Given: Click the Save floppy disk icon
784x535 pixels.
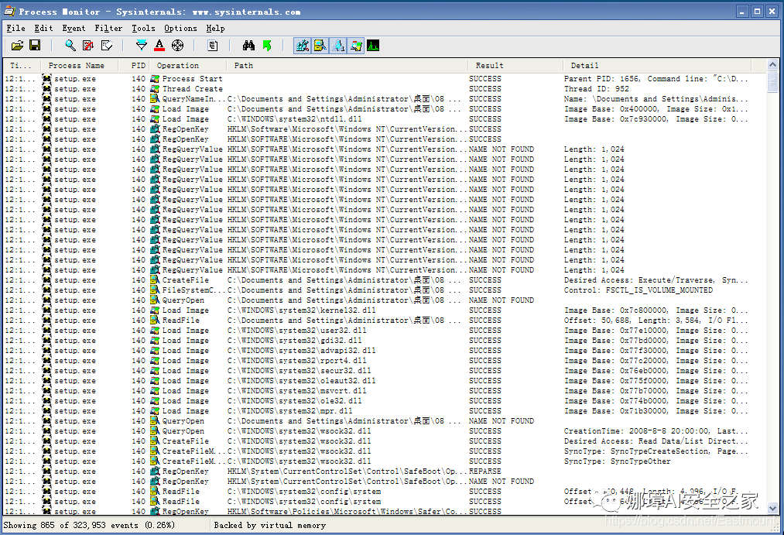Looking at the screenshot, I should (x=35, y=46).
